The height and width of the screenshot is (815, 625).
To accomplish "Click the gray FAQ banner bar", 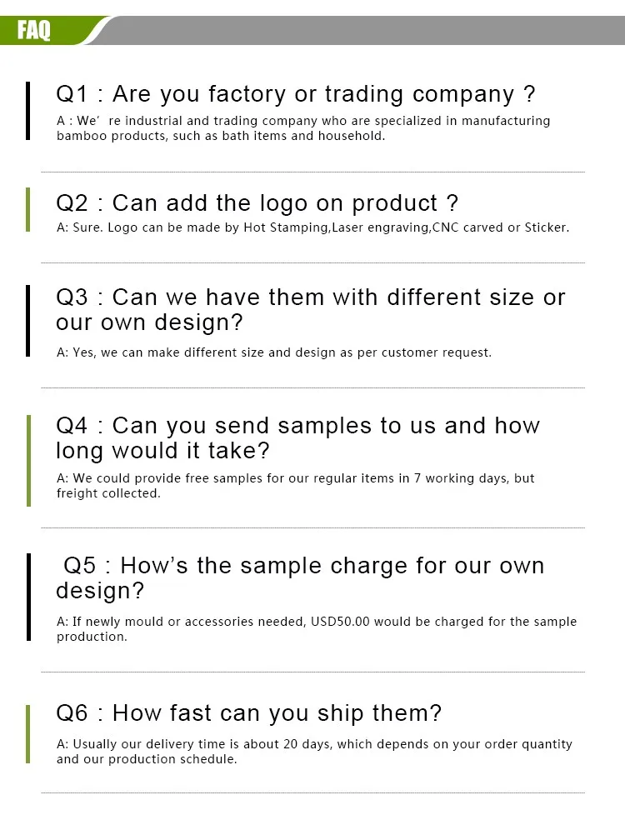I will 359,30.
